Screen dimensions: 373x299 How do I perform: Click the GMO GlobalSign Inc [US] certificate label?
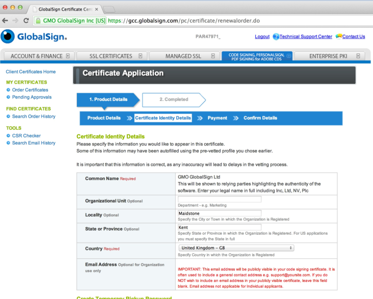click(74, 21)
